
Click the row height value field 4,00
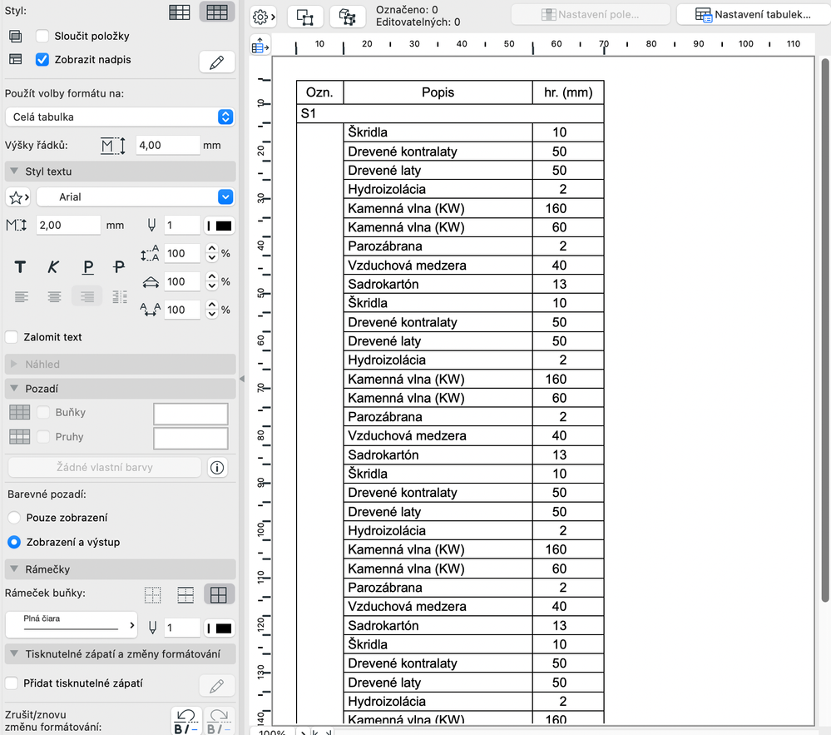(168, 146)
